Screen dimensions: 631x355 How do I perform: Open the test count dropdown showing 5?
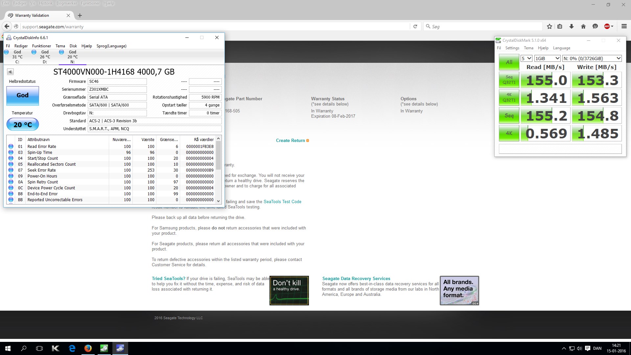pos(526,59)
